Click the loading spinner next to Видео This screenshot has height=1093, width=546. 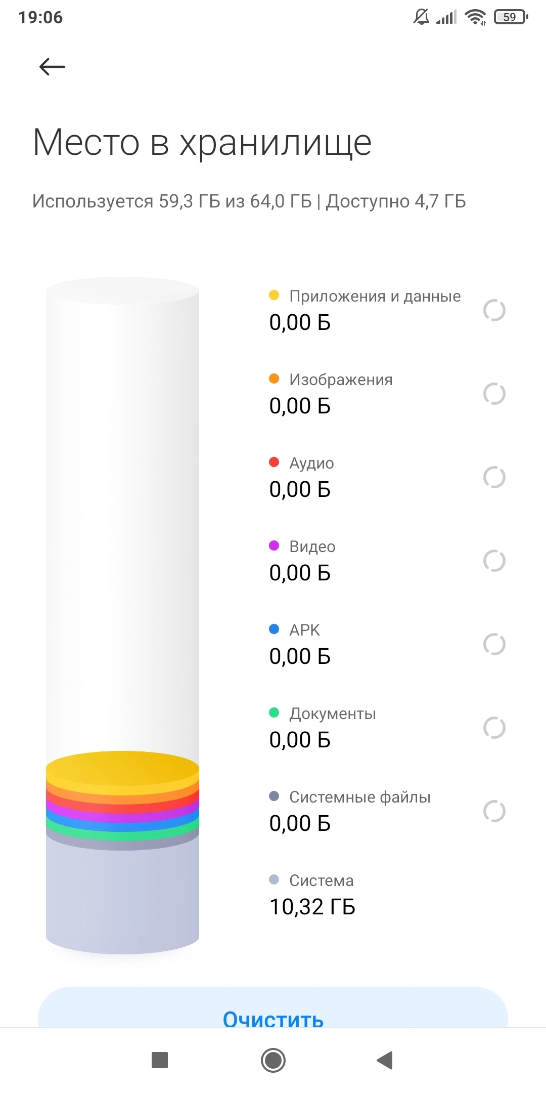coord(494,561)
